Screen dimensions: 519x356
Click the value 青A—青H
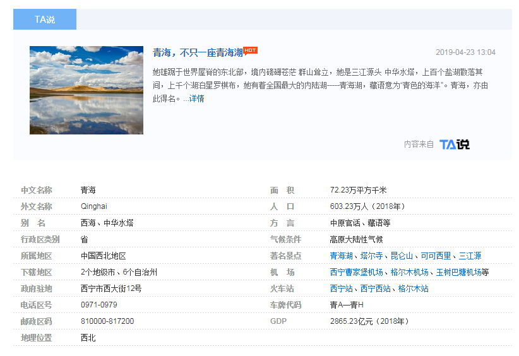(347, 305)
